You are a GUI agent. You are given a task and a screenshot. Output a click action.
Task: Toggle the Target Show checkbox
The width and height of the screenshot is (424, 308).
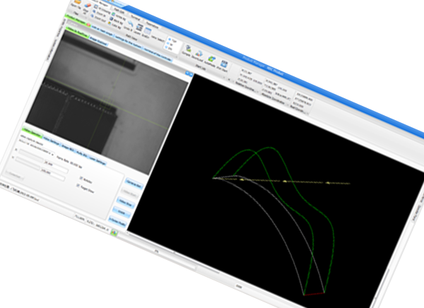[x=78, y=186]
